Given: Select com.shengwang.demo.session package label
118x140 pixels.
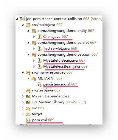Looking at the screenshot, I should 64,55.
